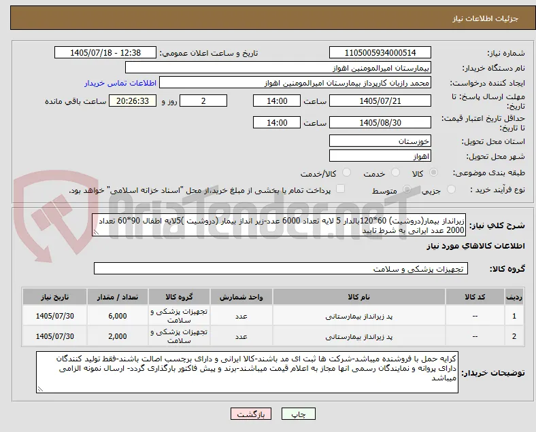536x432 pixels.
Task: Click the remaining time field 20:26:33
Action: point(133,101)
